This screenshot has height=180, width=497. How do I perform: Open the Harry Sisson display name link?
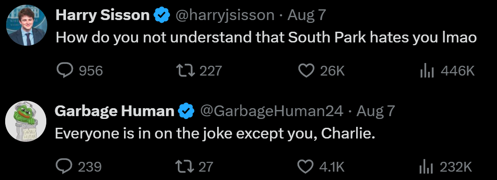(x=102, y=15)
